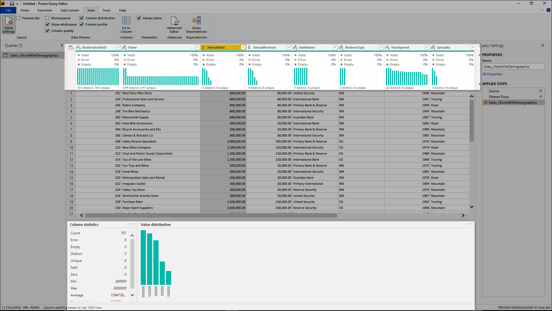This screenshot has height=311, width=552.
Task: Toggle the Column profile checkbox
Action: pyautogui.click(x=82, y=24)
